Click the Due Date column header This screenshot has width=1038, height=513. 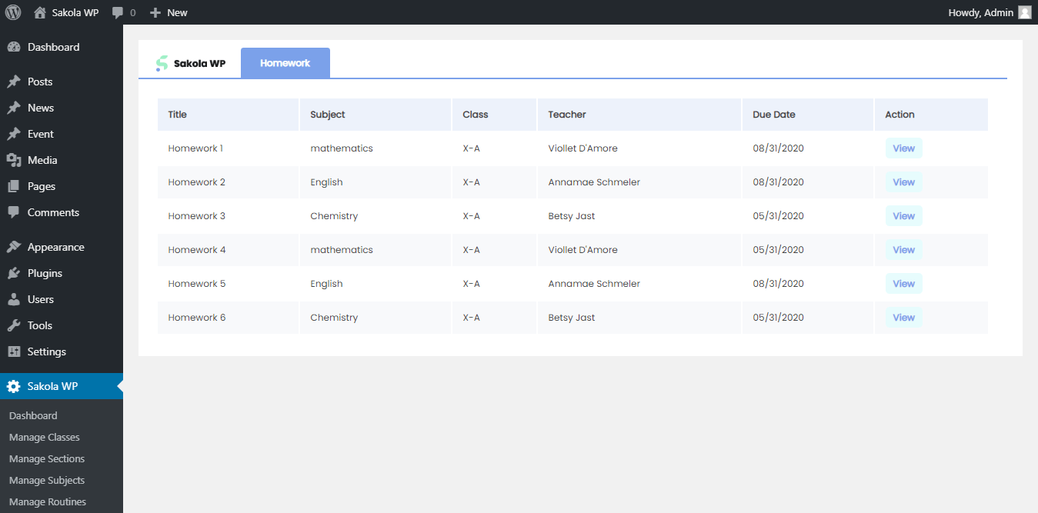[773, 115]
